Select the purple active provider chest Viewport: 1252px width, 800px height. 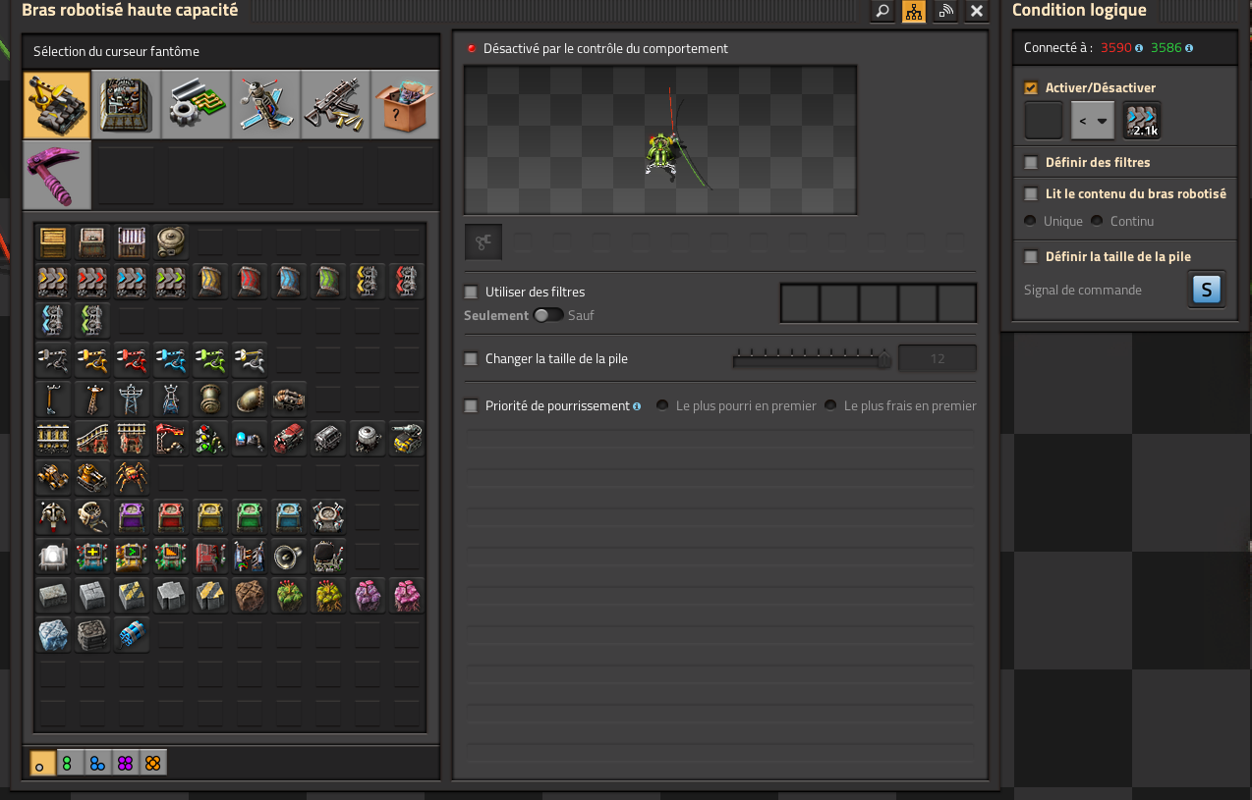(x=132, y=516)
